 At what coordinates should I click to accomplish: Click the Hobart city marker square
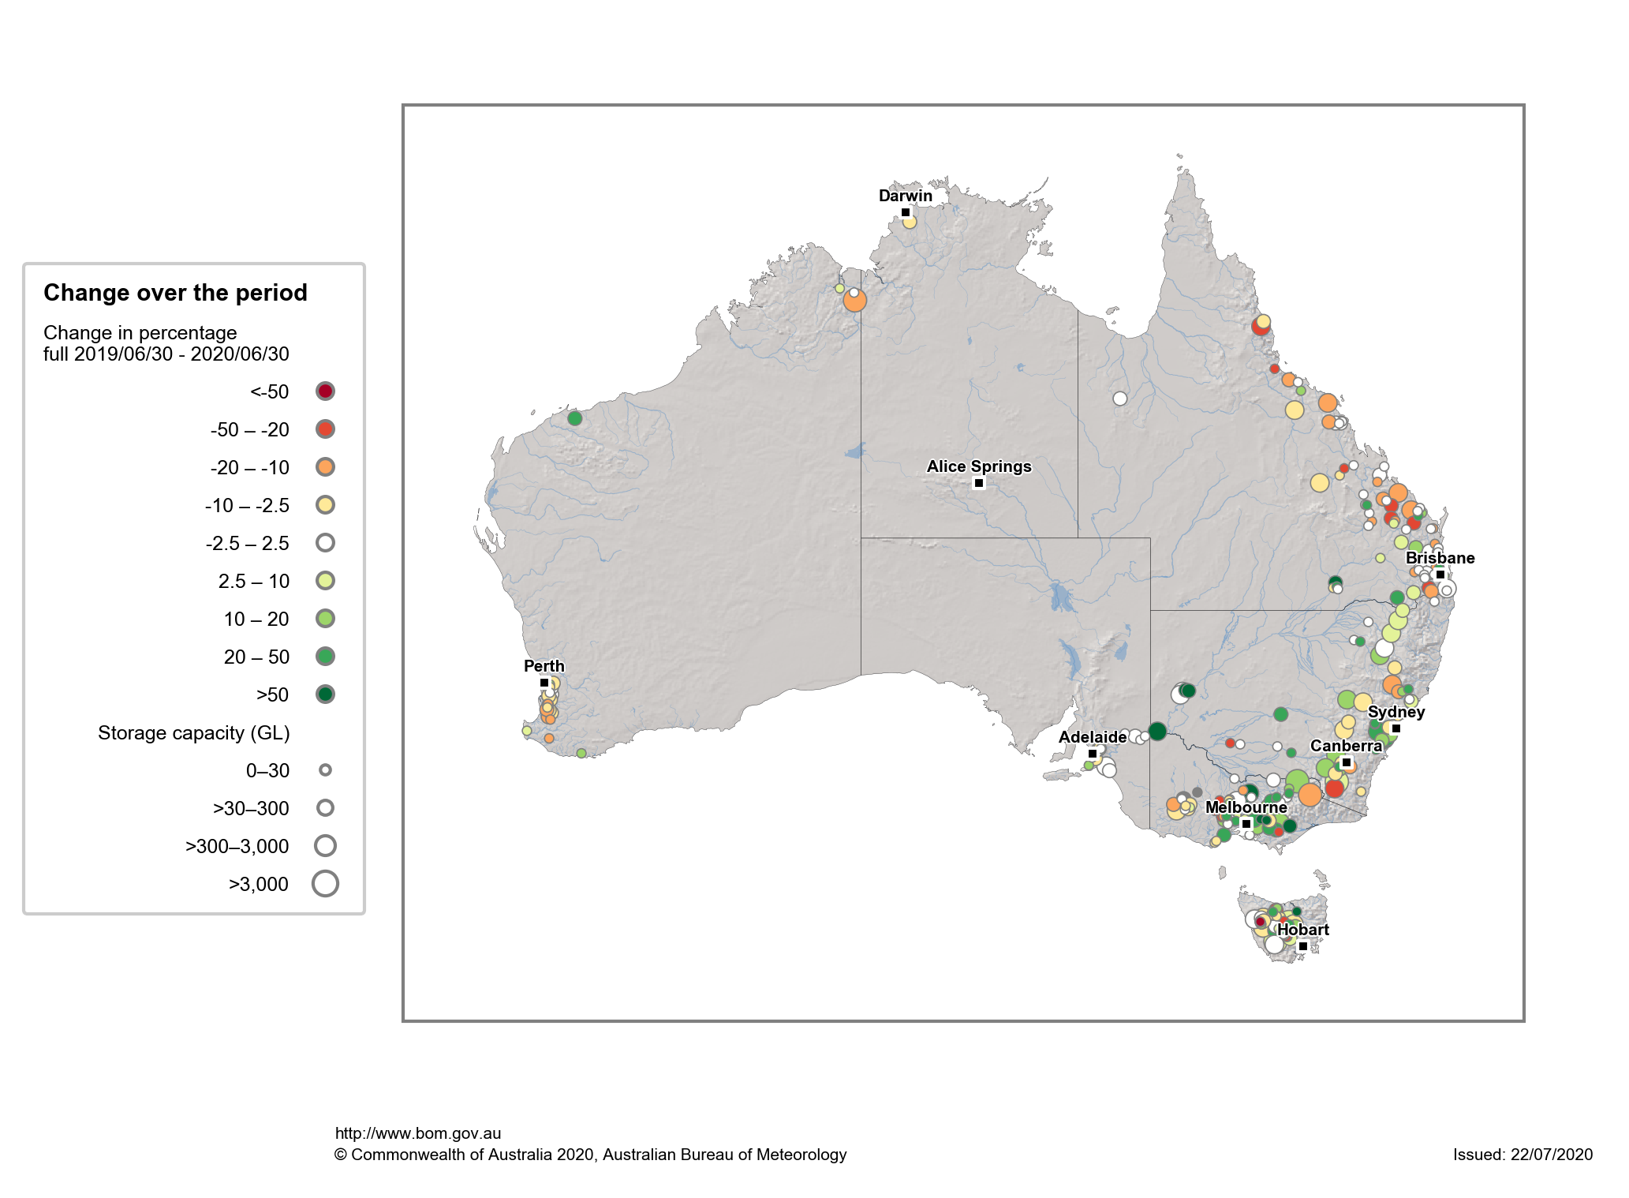1303,946
